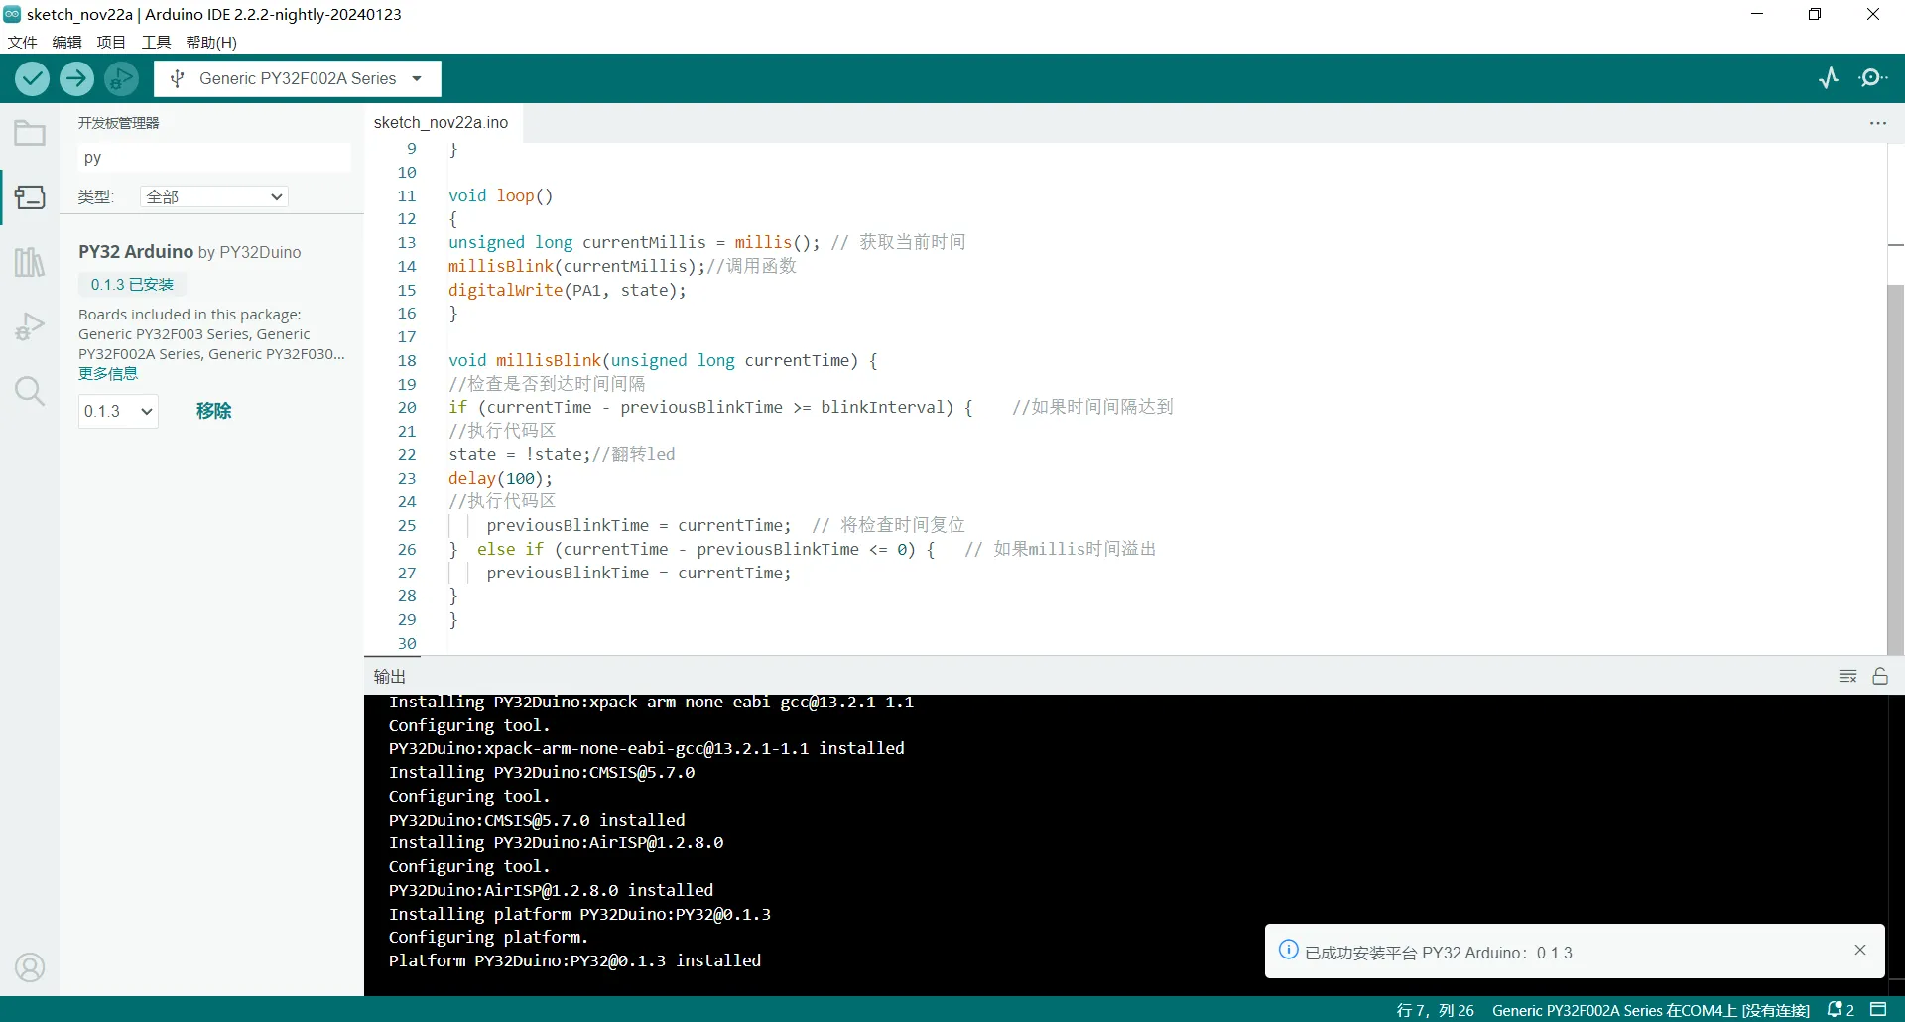The height and width of the screenshot is (1022, 1905).
Task: Open the 类型 filter dropdown
Action: 214,196
